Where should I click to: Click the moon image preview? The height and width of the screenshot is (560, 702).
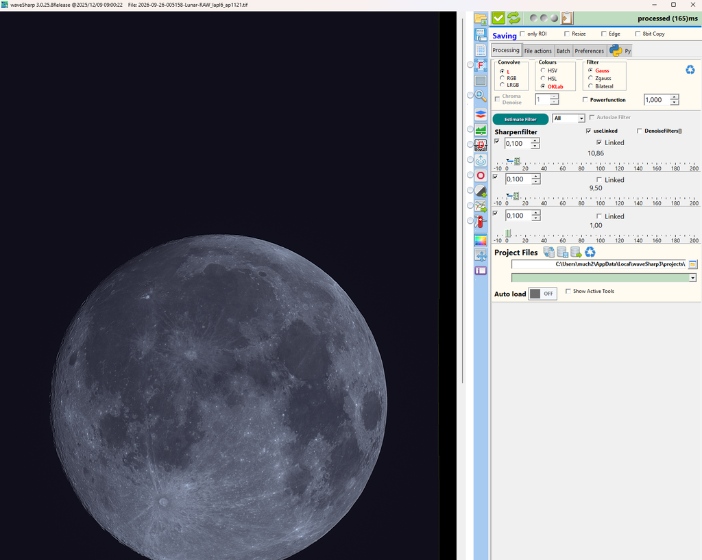coord(219,397)
